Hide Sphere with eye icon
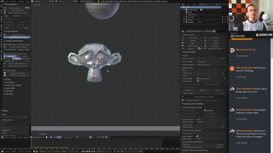The image size is (273, 153). pyautogui.click(x=223, y=20)
